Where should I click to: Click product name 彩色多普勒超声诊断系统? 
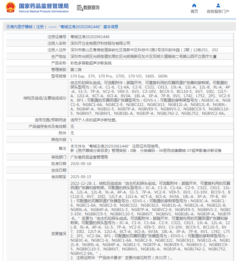pyautogui.click(x=91, y=63)
